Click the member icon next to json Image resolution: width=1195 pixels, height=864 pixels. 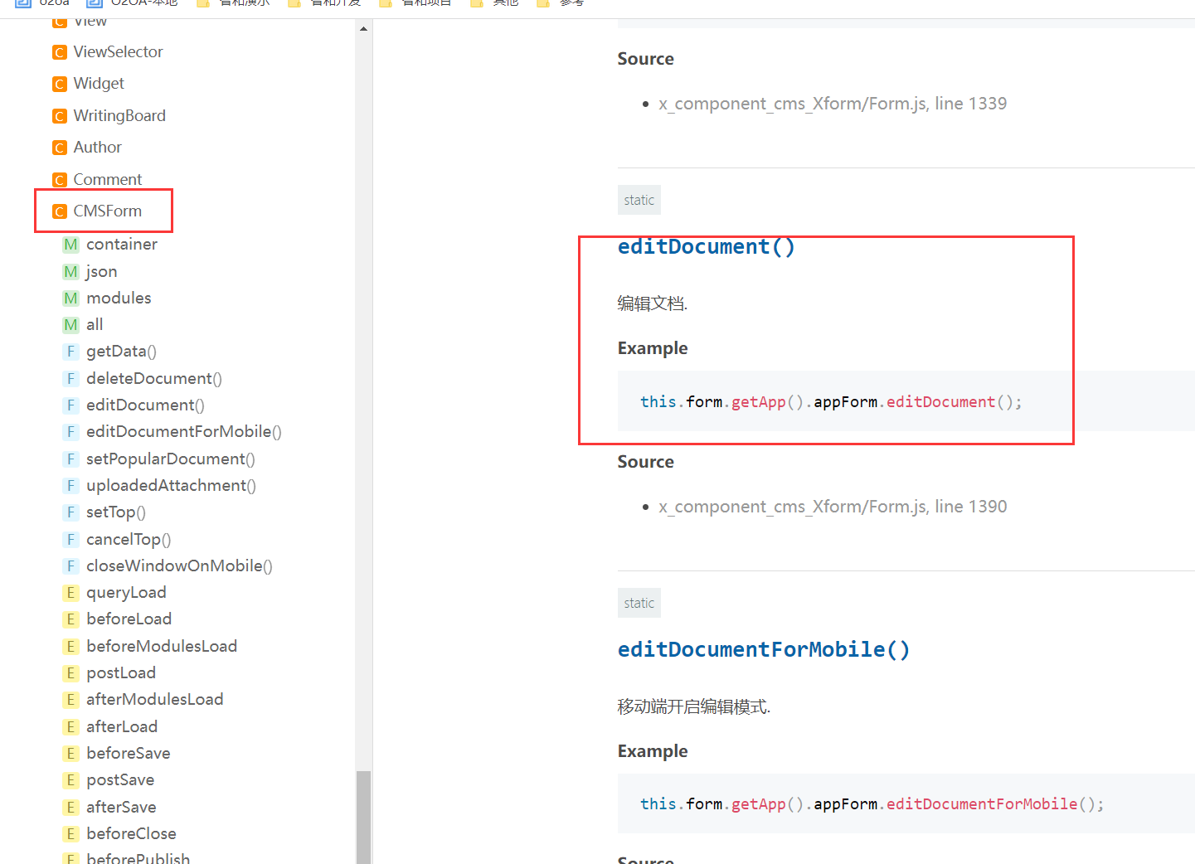tap(71, 272)
